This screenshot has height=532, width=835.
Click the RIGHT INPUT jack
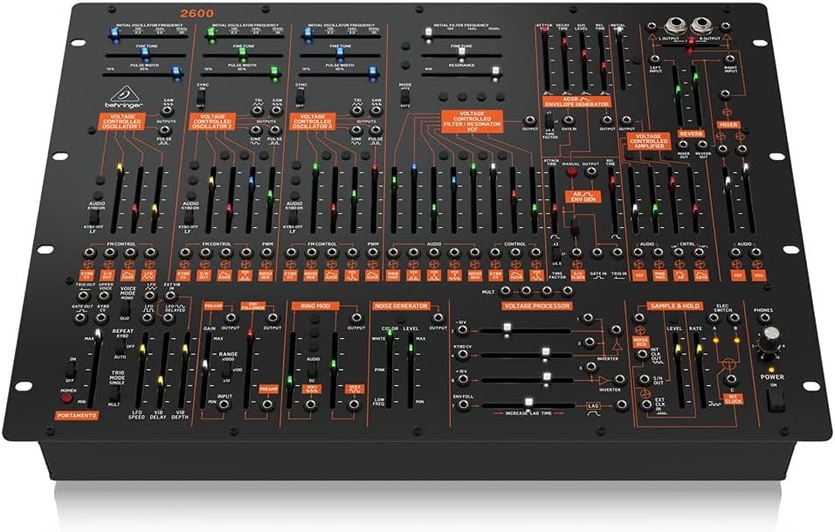(730, 59)
